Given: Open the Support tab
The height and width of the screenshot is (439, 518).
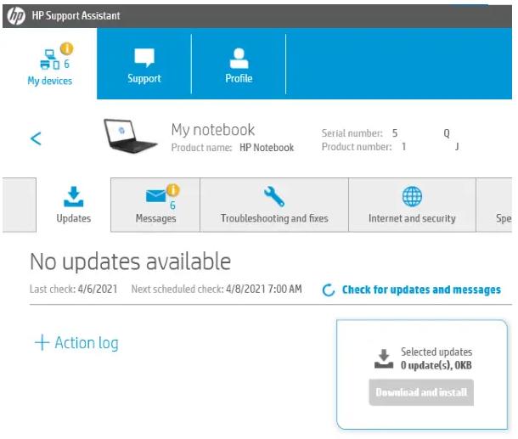Looking at the screenshot, I should pyautogui.click(x=144, y=64).
